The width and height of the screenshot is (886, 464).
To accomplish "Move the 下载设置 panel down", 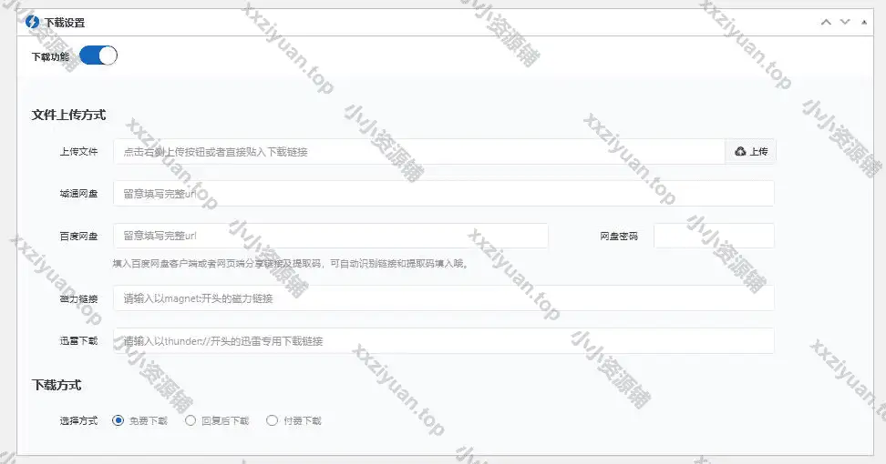I will pos(845,22).
